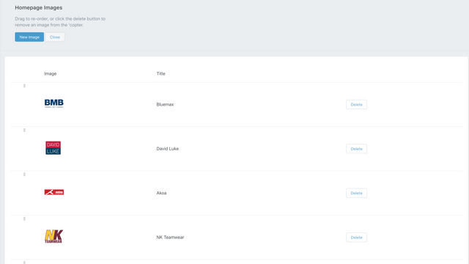Delete the NK Teamwear image
The width and height of the screenshot is (469, 264).
356,238
